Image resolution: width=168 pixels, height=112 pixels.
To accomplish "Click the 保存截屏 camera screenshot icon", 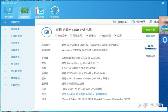I will click(133, 22).
